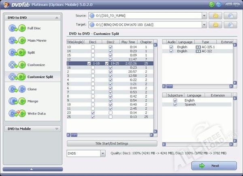243x176 pixels.
Task: Uncheck the Spanish subpicture checkbox
Action: 175,105
